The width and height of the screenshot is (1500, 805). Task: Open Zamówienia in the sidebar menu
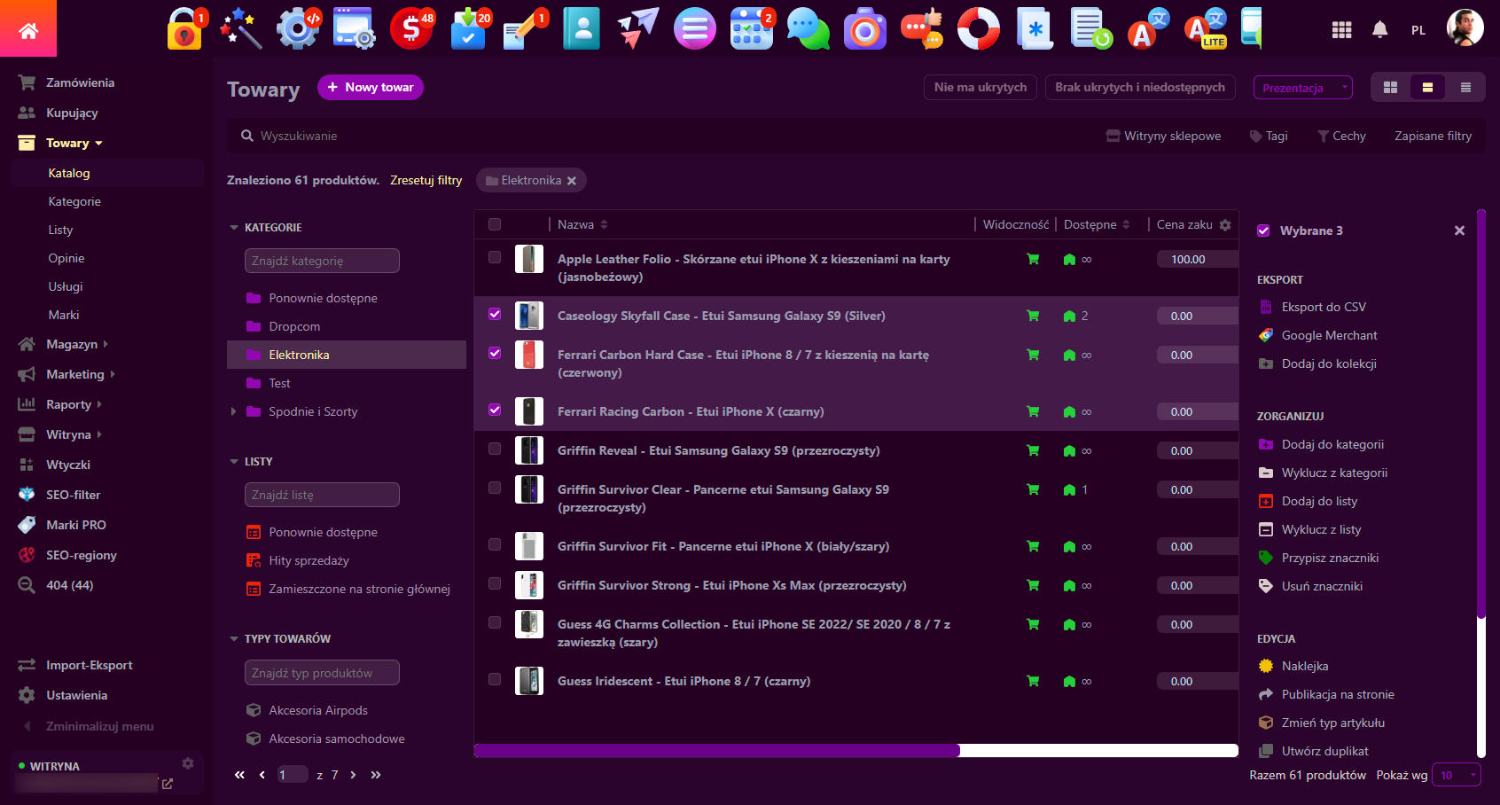80,82
